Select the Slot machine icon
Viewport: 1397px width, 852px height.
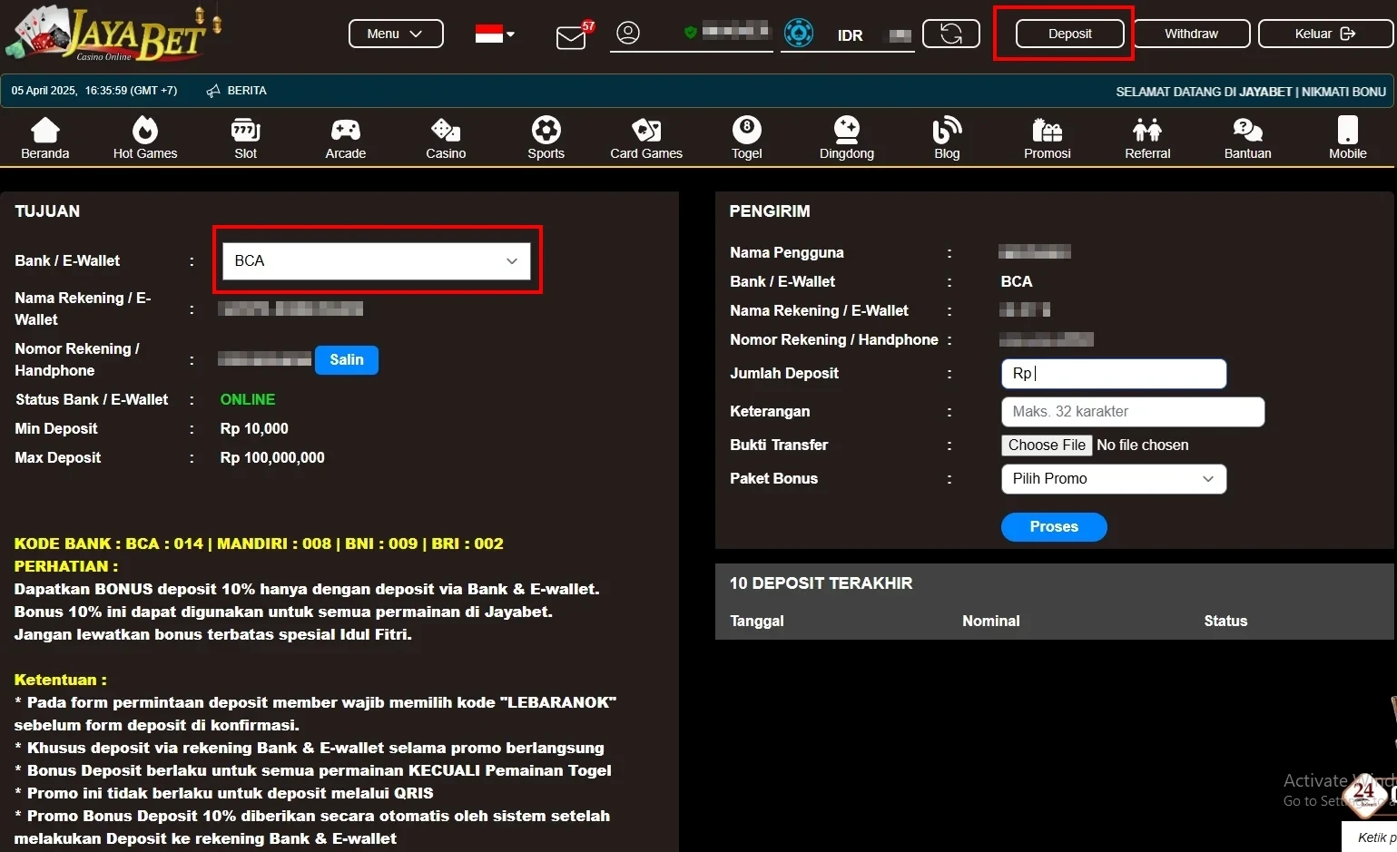246,131
